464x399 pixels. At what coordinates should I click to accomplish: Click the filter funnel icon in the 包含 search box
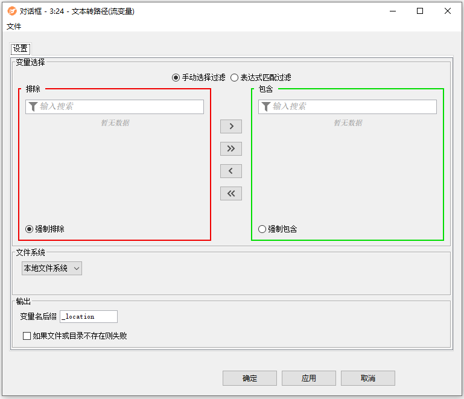coord(265,107)
